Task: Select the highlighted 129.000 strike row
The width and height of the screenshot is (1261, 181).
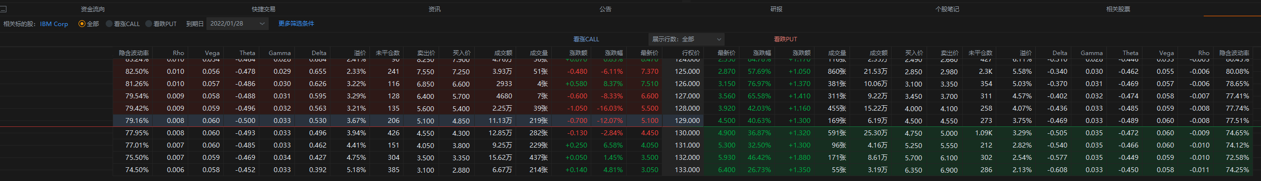Action: [x=687, y=121]
